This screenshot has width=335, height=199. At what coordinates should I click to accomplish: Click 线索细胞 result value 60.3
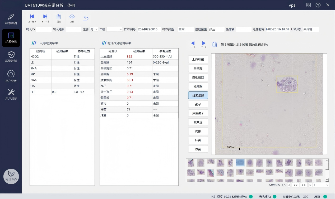[130, 80]
